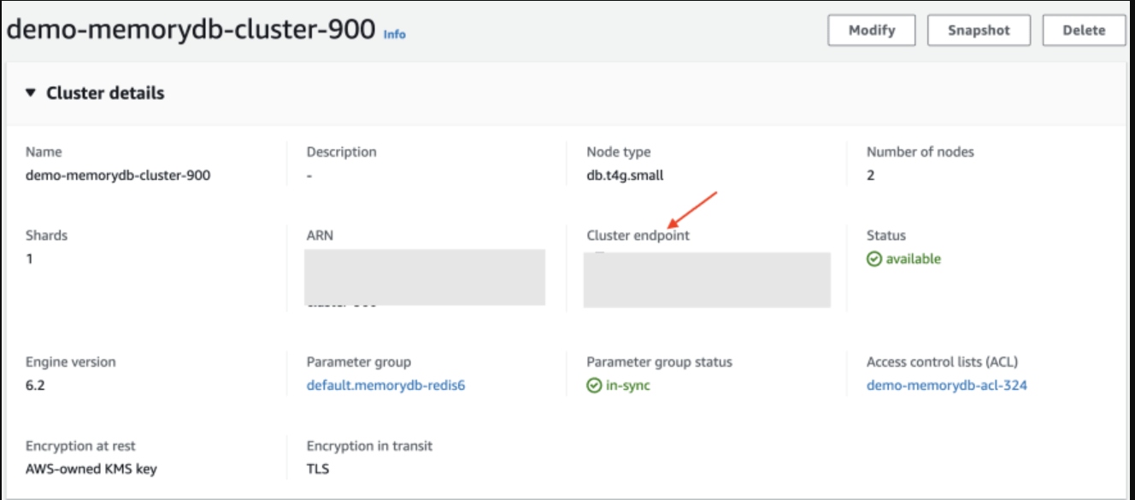Click the demo-memorydb-cluster-900 page title
Screen dimensions: 1135x500
(191, 30)
